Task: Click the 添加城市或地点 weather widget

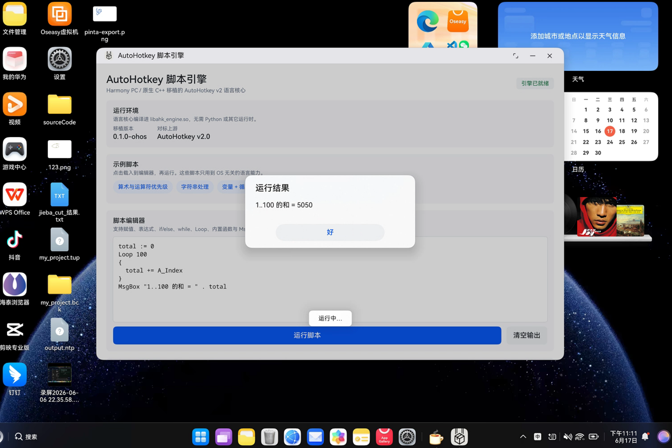Action: [x=578, y=36]
